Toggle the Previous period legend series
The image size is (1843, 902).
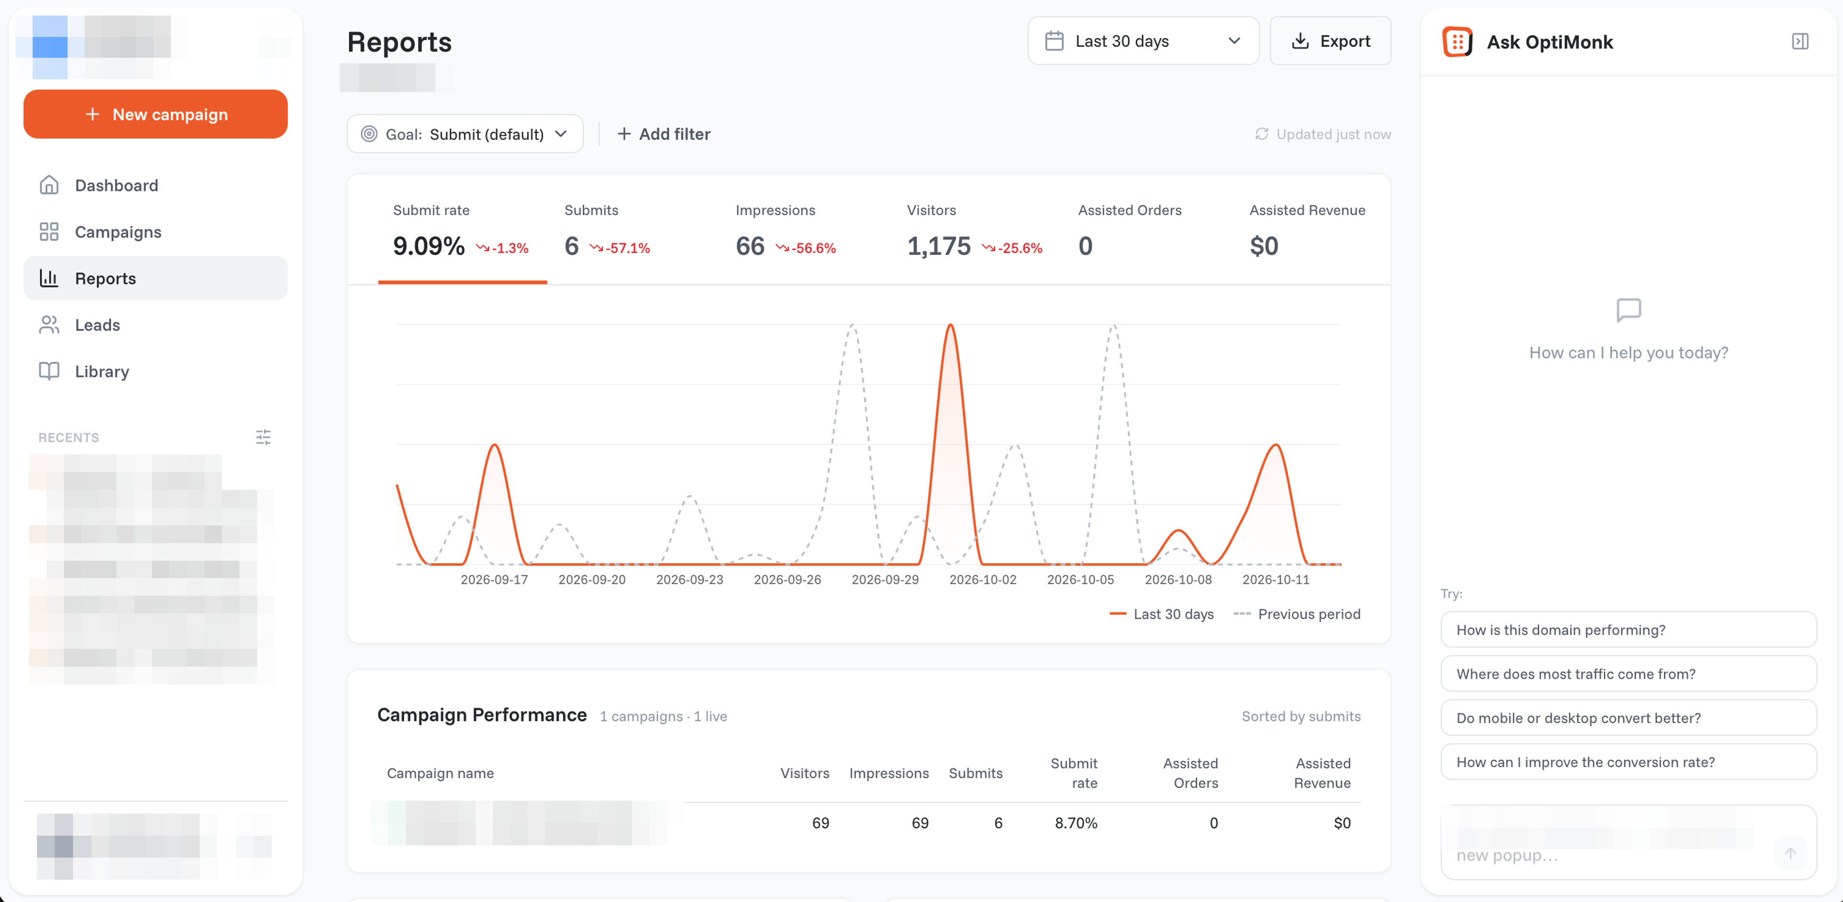[1297, 614]
